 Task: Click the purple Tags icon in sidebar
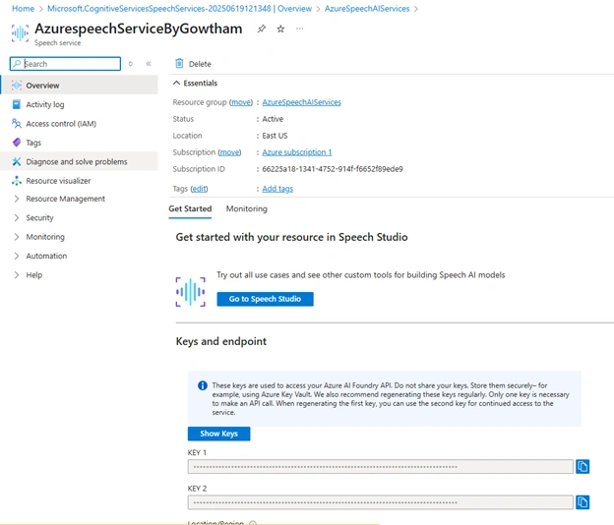tap(17, 143)
